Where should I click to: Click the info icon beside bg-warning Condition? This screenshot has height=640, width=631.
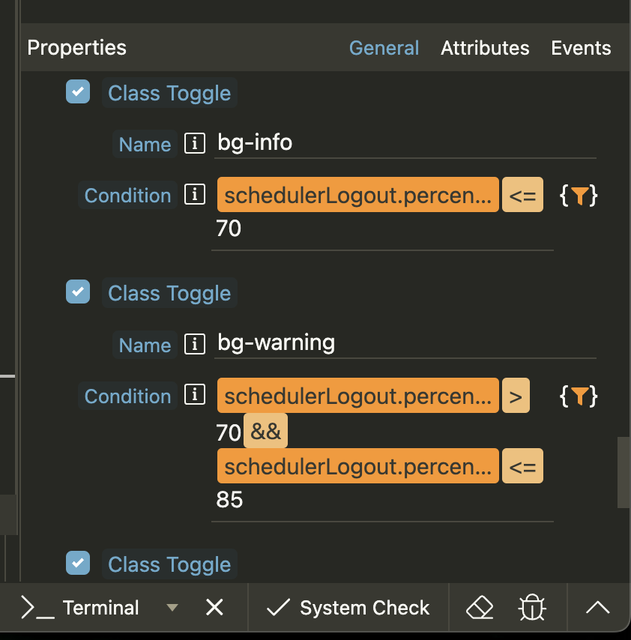click(x=195, y=395)
